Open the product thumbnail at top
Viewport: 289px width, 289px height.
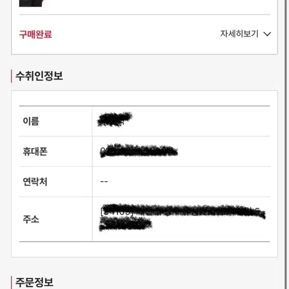31,3
